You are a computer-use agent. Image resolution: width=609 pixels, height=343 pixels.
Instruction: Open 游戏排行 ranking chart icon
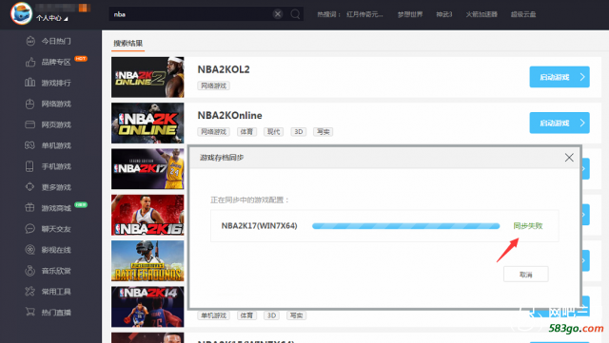point(29,83)
